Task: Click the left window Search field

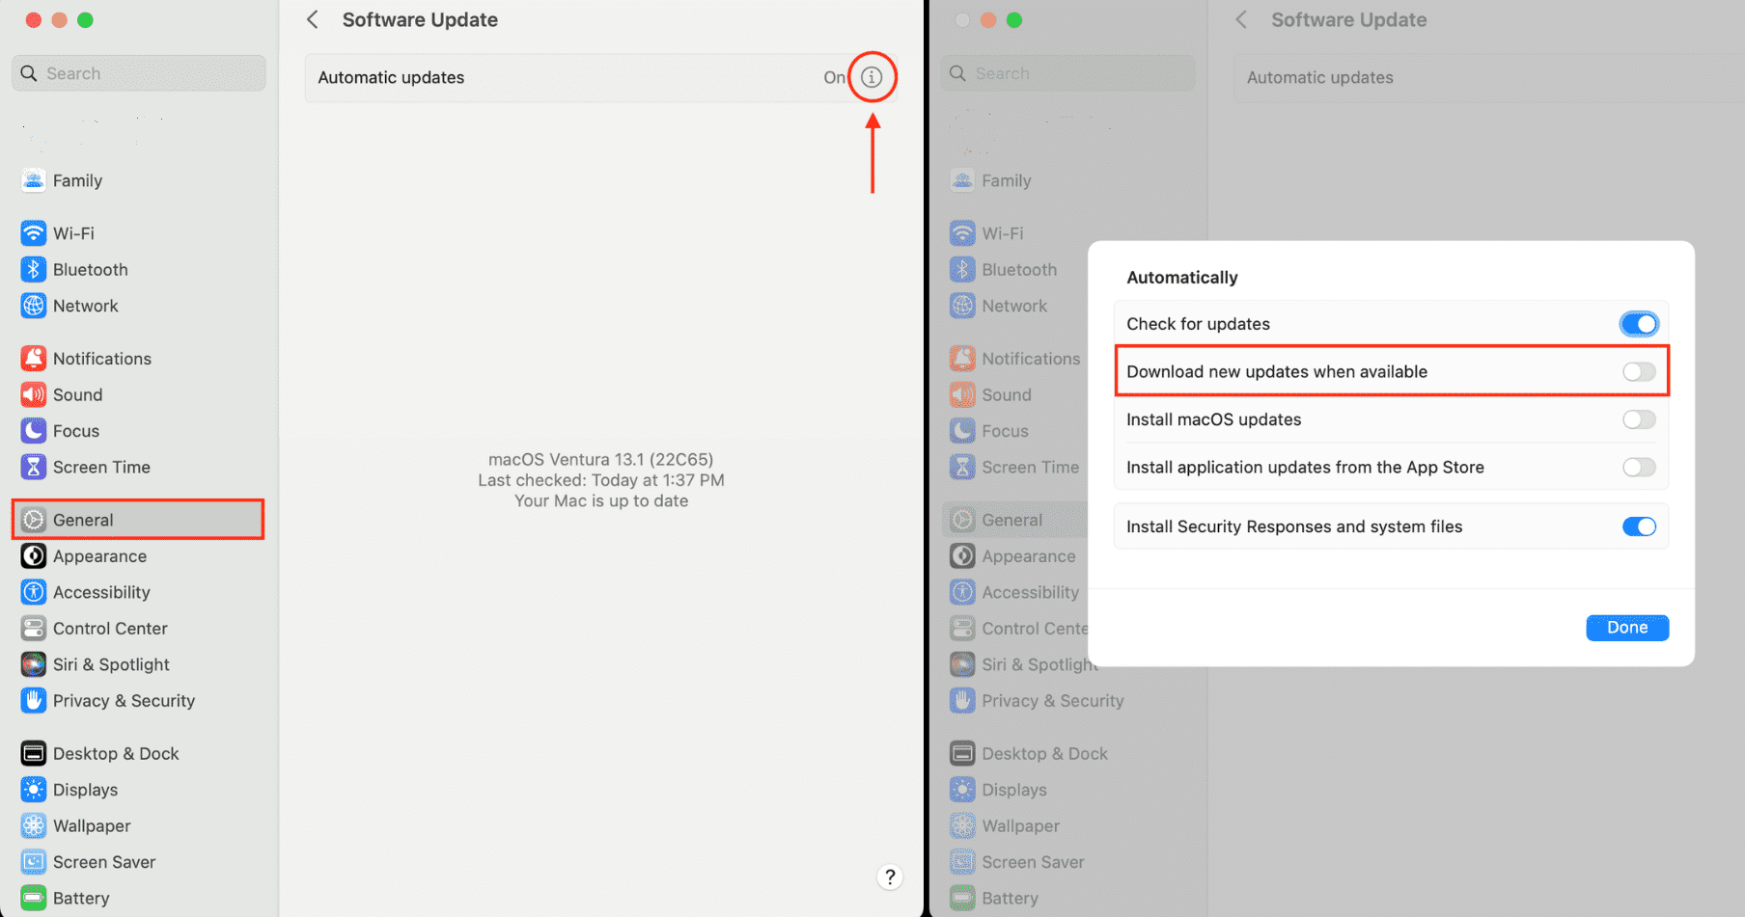Action: (139, 73)
